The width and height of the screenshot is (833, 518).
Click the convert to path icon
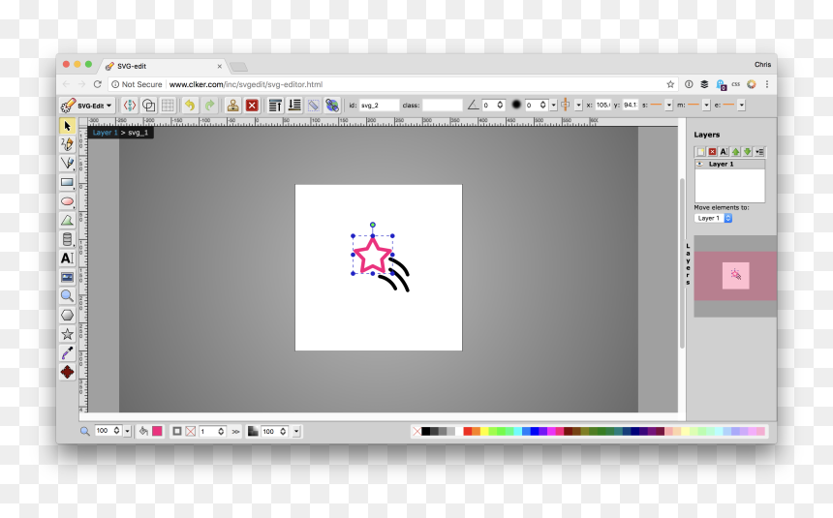[x=314, y=106]
